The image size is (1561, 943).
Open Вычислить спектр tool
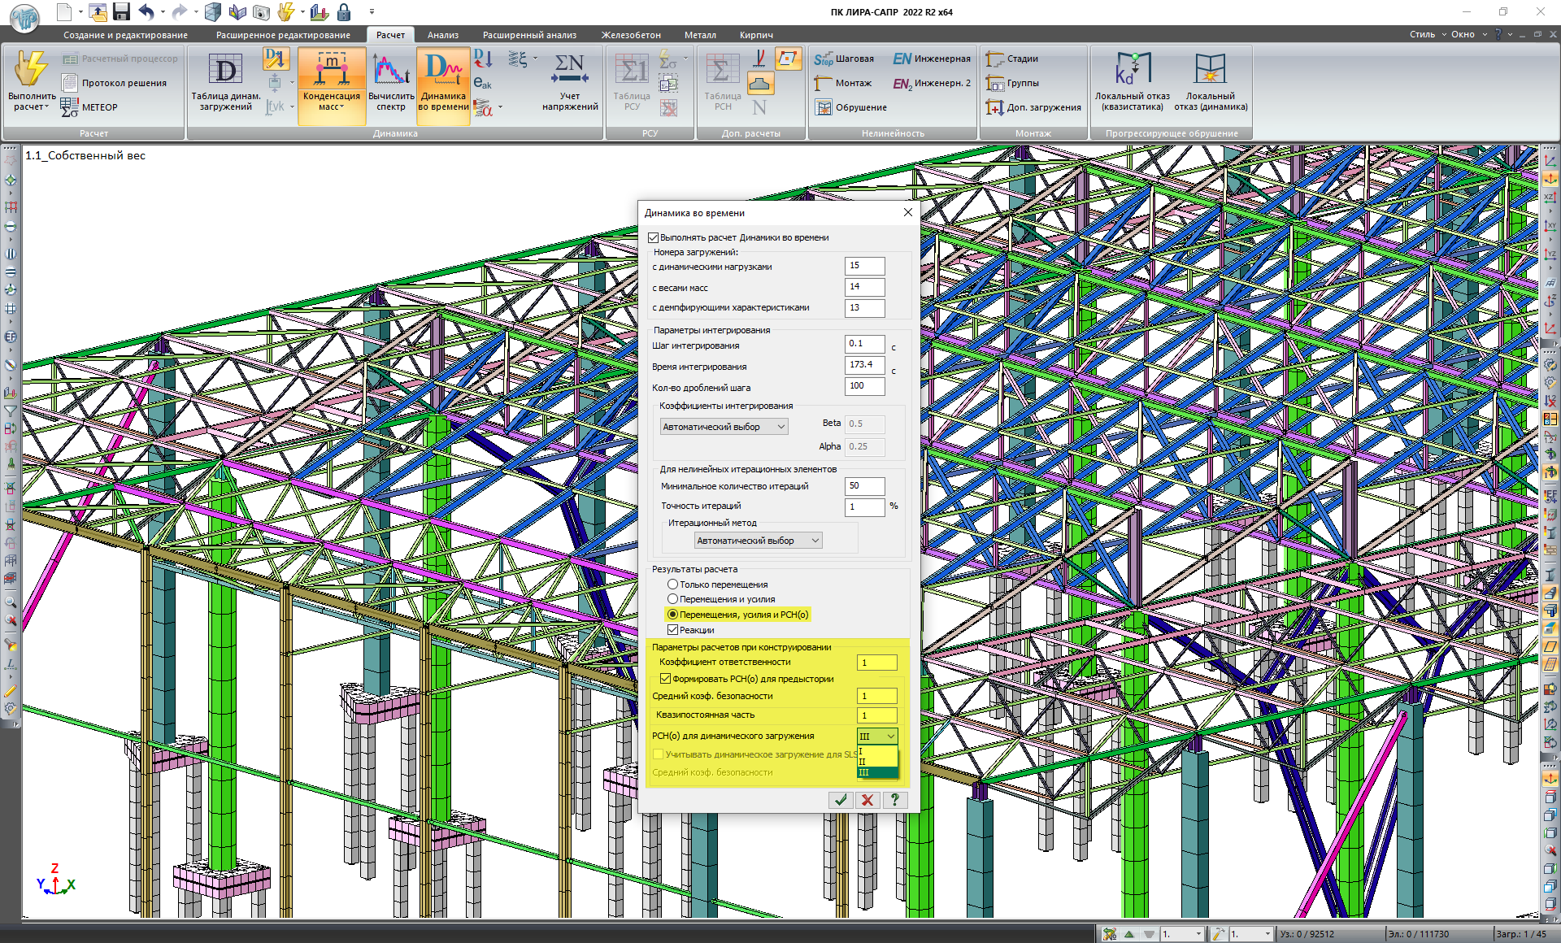[390, 72]
